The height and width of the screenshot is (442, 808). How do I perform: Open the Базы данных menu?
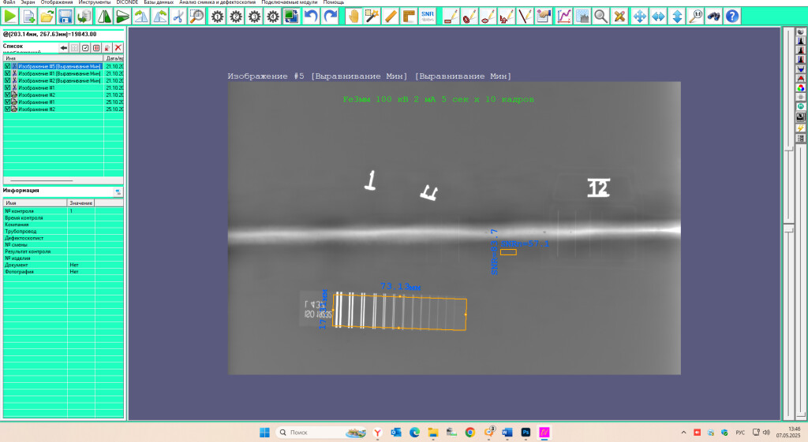click(x=158, y=3)
